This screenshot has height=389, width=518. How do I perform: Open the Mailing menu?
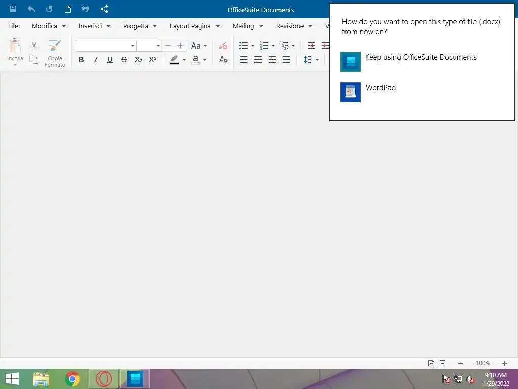[x=247, y=26]
